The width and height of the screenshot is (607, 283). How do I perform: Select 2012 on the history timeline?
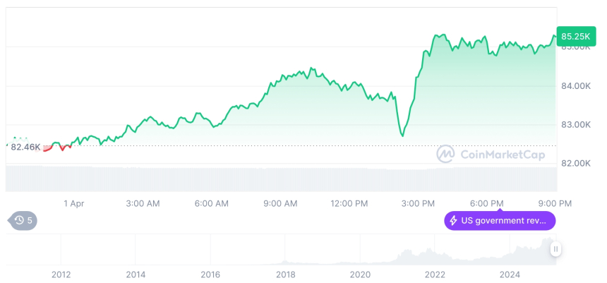[61, 275]
